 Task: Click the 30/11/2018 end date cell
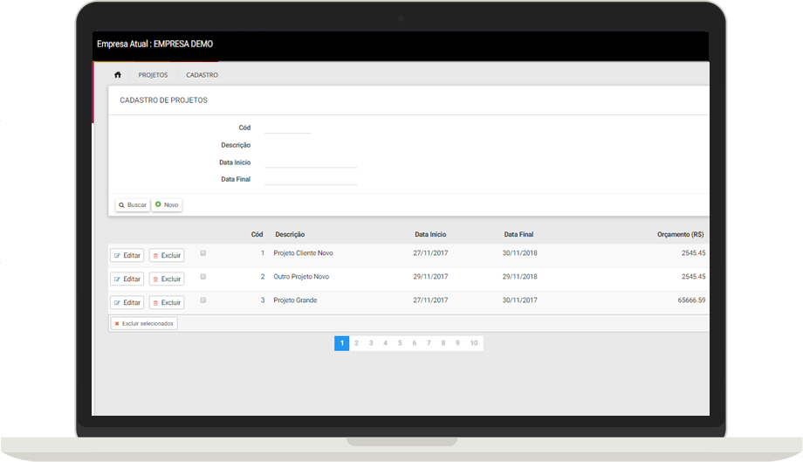point(520,253)
